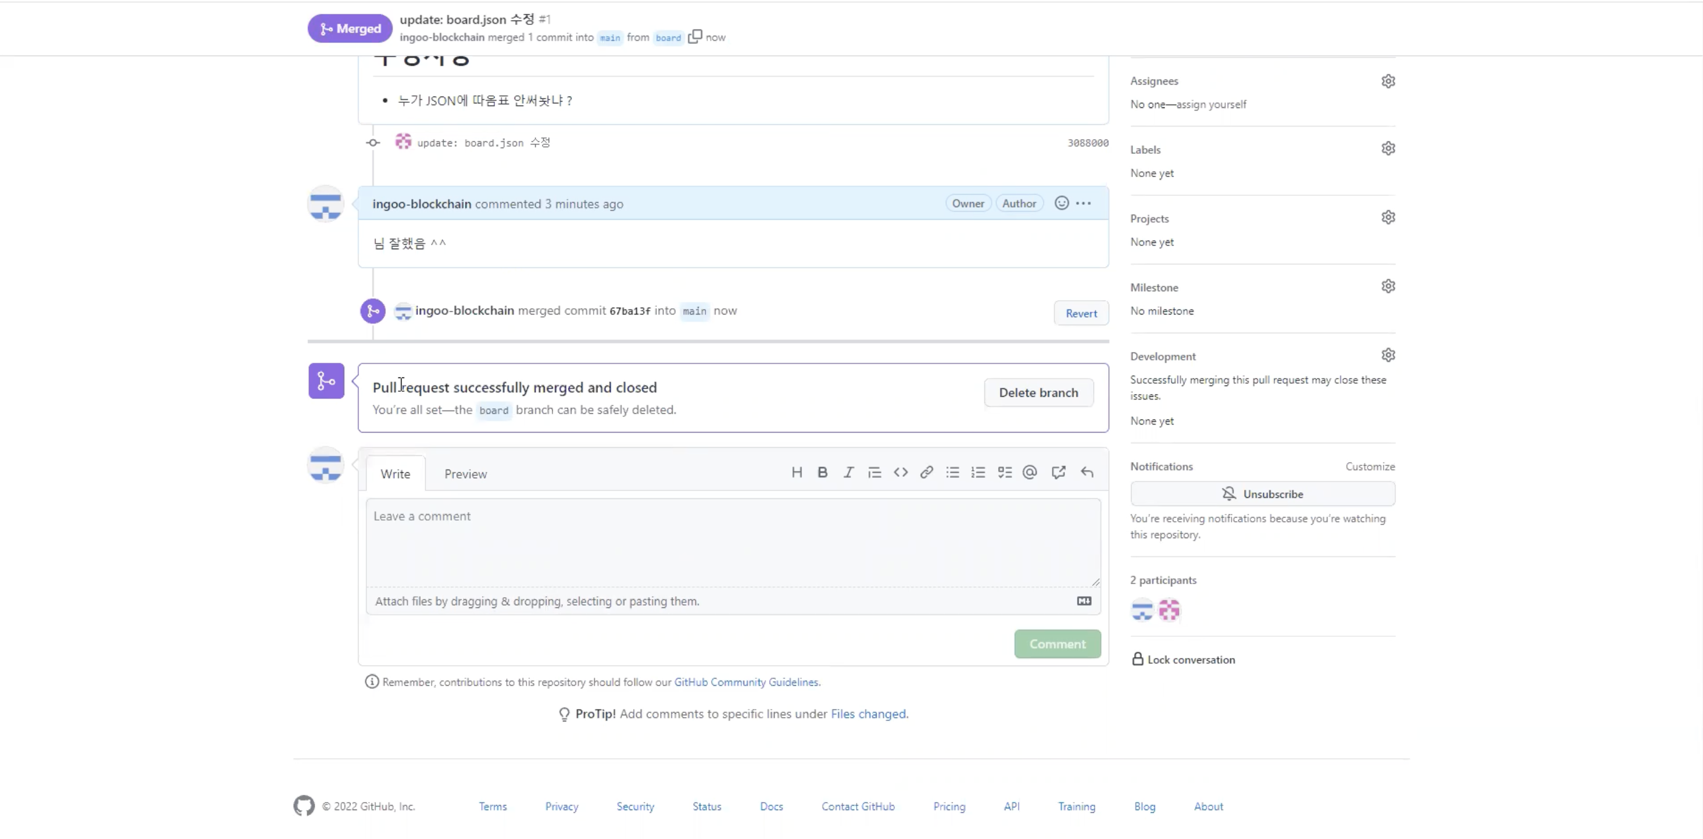The width and height of the screenshot is (1703, 839).
Task: Open the Labels settings gear
Action: [x=1388, y=149]
